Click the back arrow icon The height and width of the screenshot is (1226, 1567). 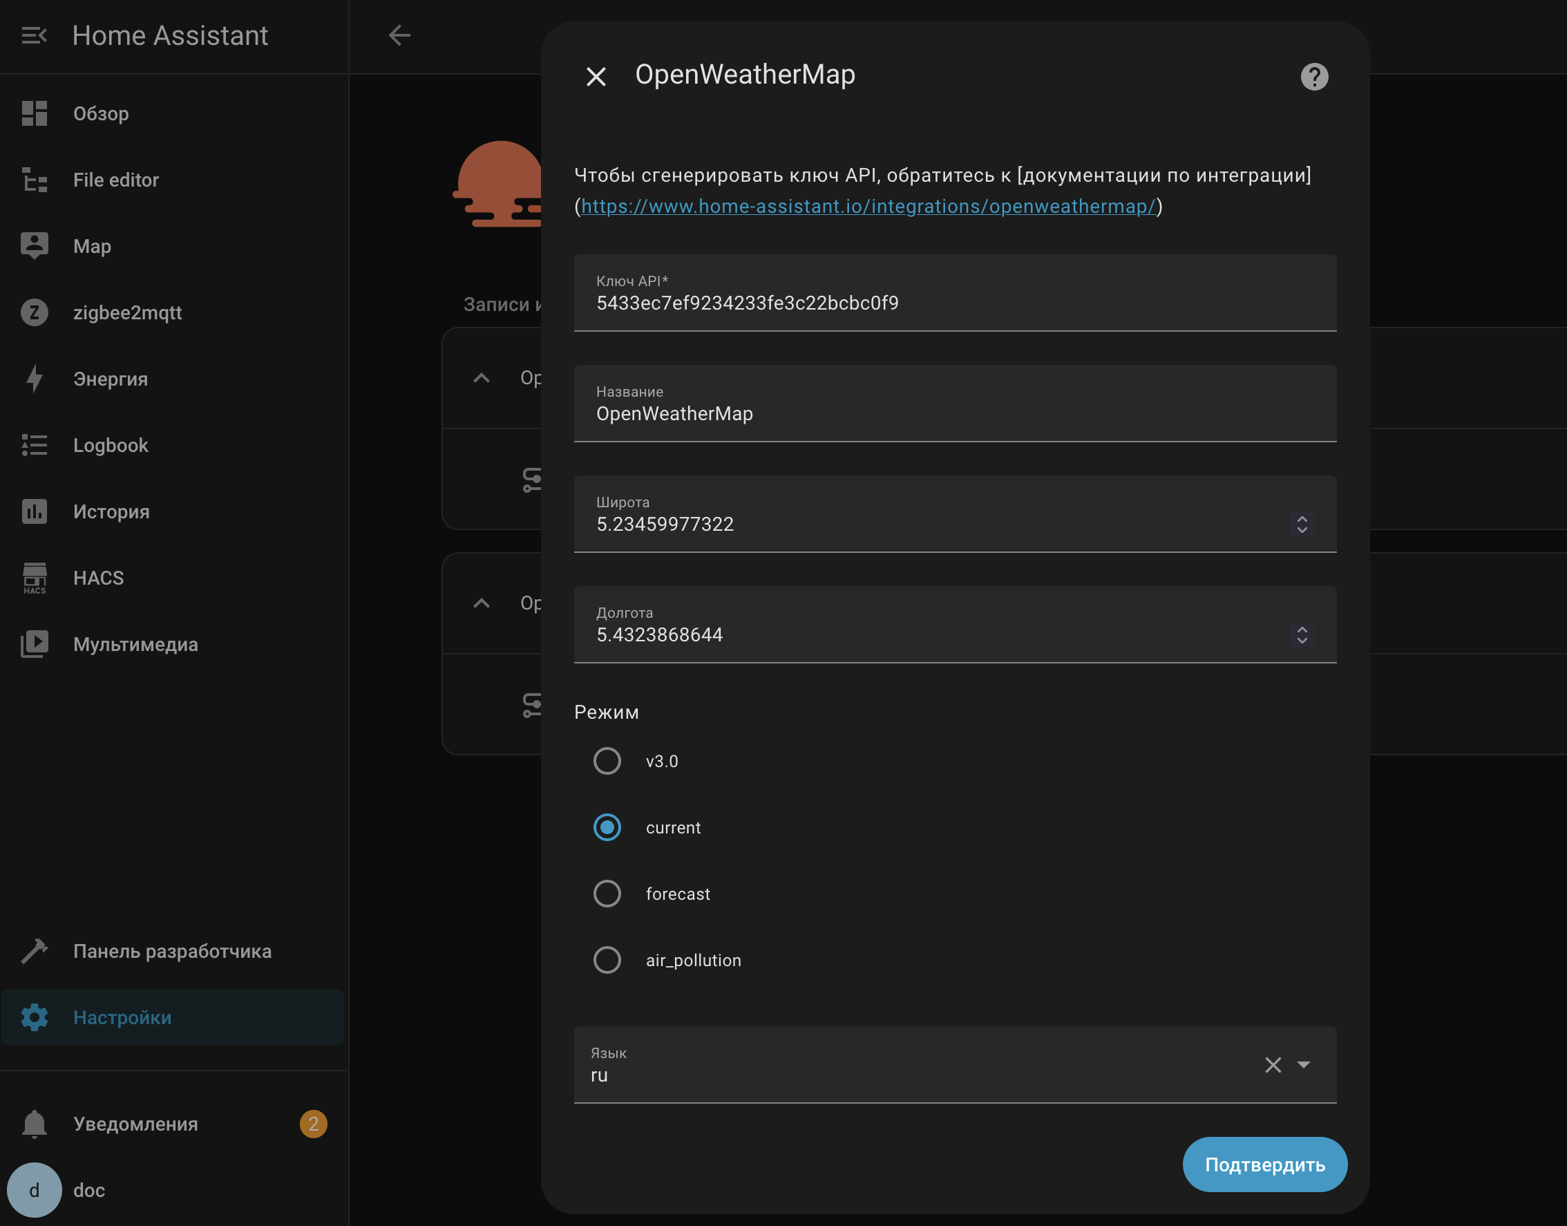click(399, 35)
